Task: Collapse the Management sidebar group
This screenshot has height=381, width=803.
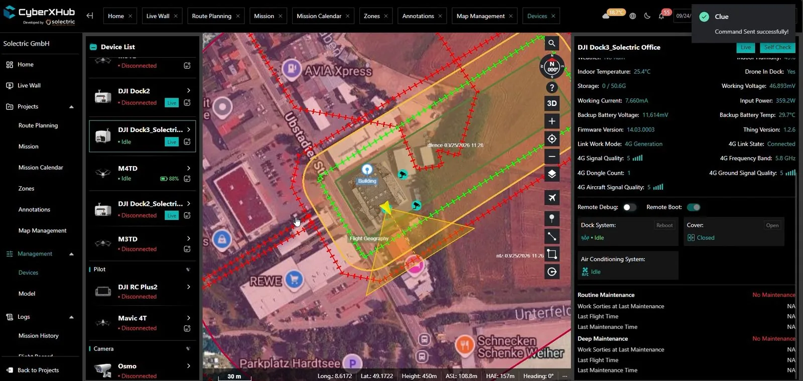Action: coord(71,254)
